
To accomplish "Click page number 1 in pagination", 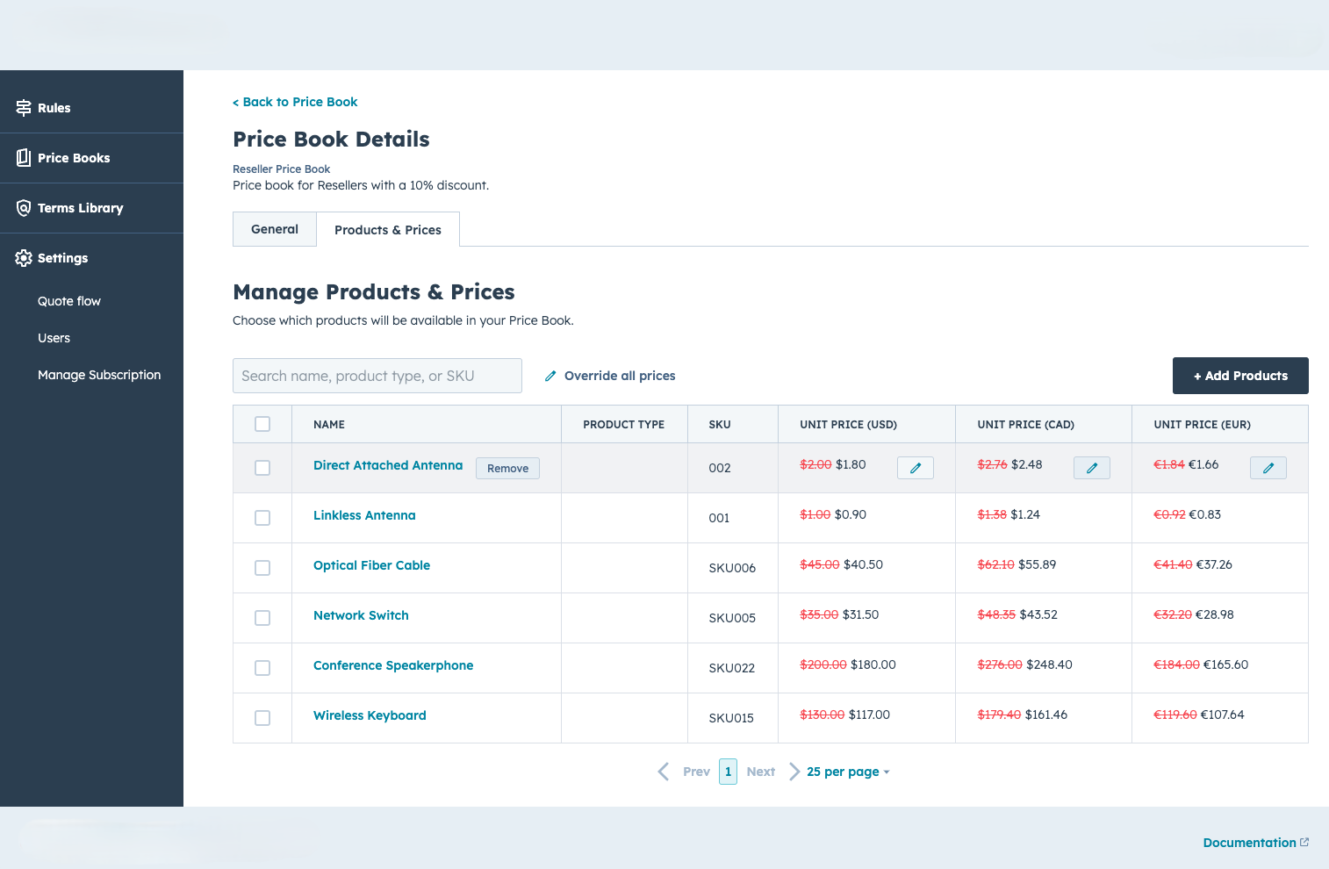I will (x=728, y=771).
